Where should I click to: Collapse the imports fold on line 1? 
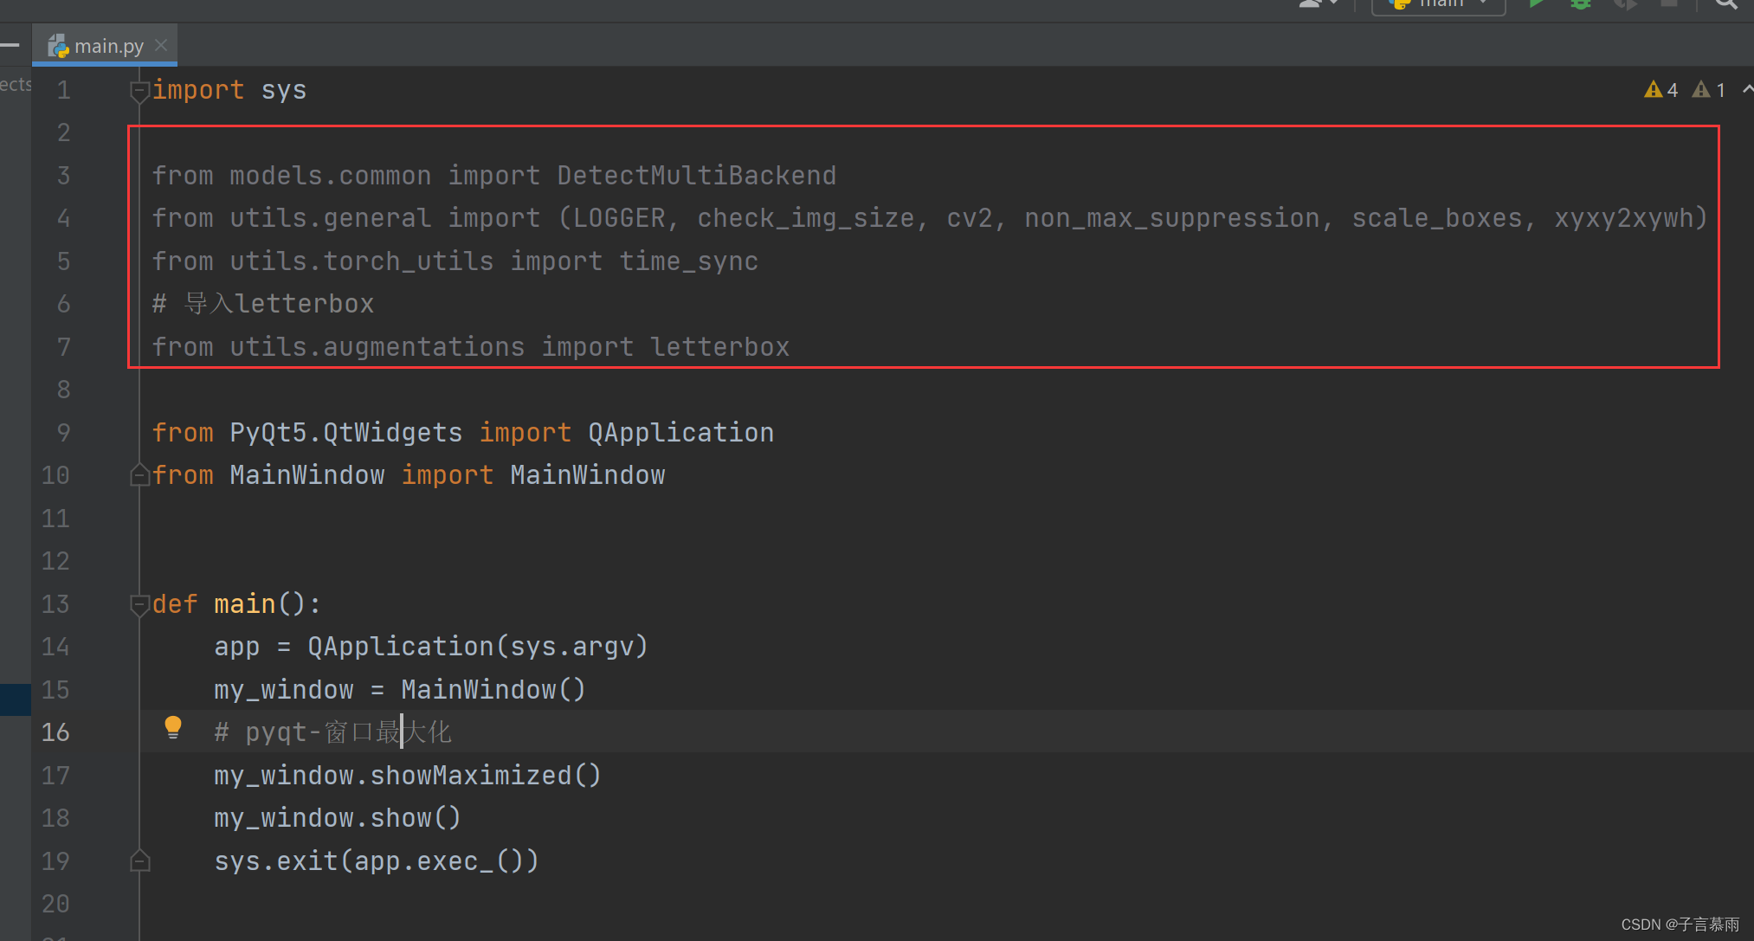pos(139,90)
